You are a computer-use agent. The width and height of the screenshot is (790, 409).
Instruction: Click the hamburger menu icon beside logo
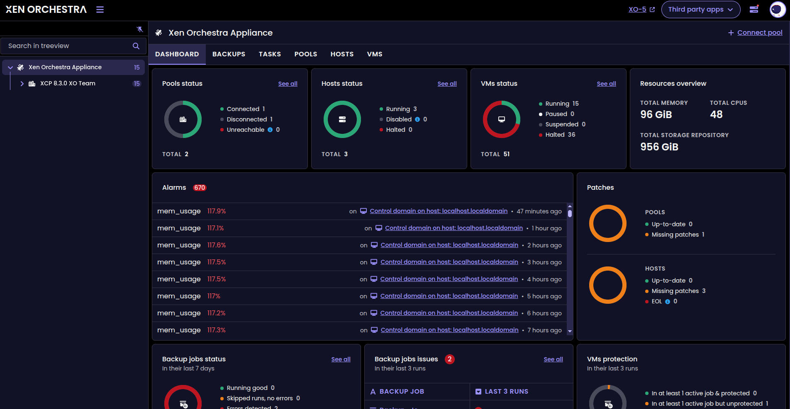tap(100, 10)
